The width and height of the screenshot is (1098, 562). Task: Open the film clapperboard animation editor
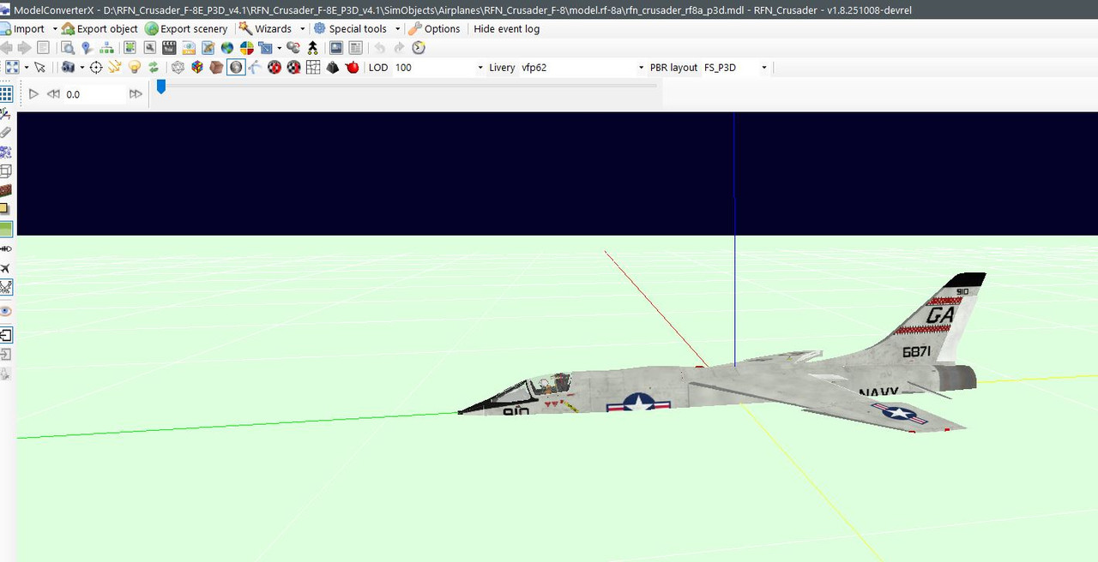[x=170, y=48]
